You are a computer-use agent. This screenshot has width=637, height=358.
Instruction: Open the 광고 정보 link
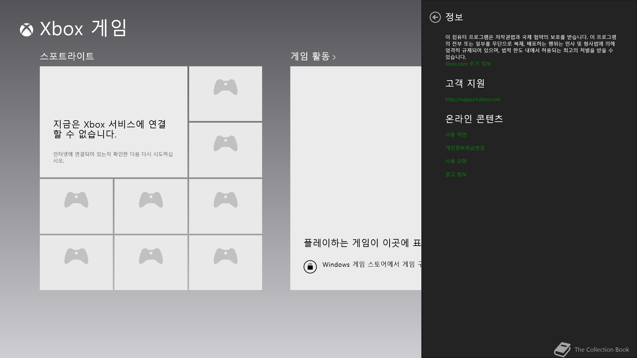[x=456, y=174]
